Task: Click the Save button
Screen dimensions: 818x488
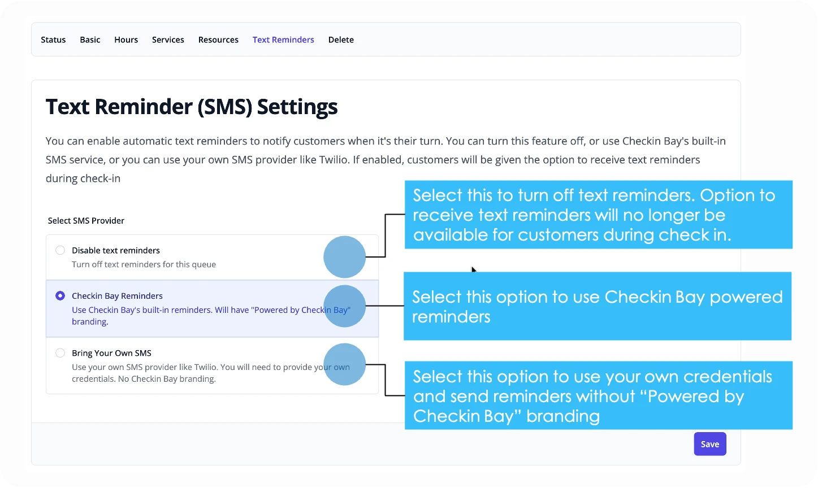Action: (709, 444)
